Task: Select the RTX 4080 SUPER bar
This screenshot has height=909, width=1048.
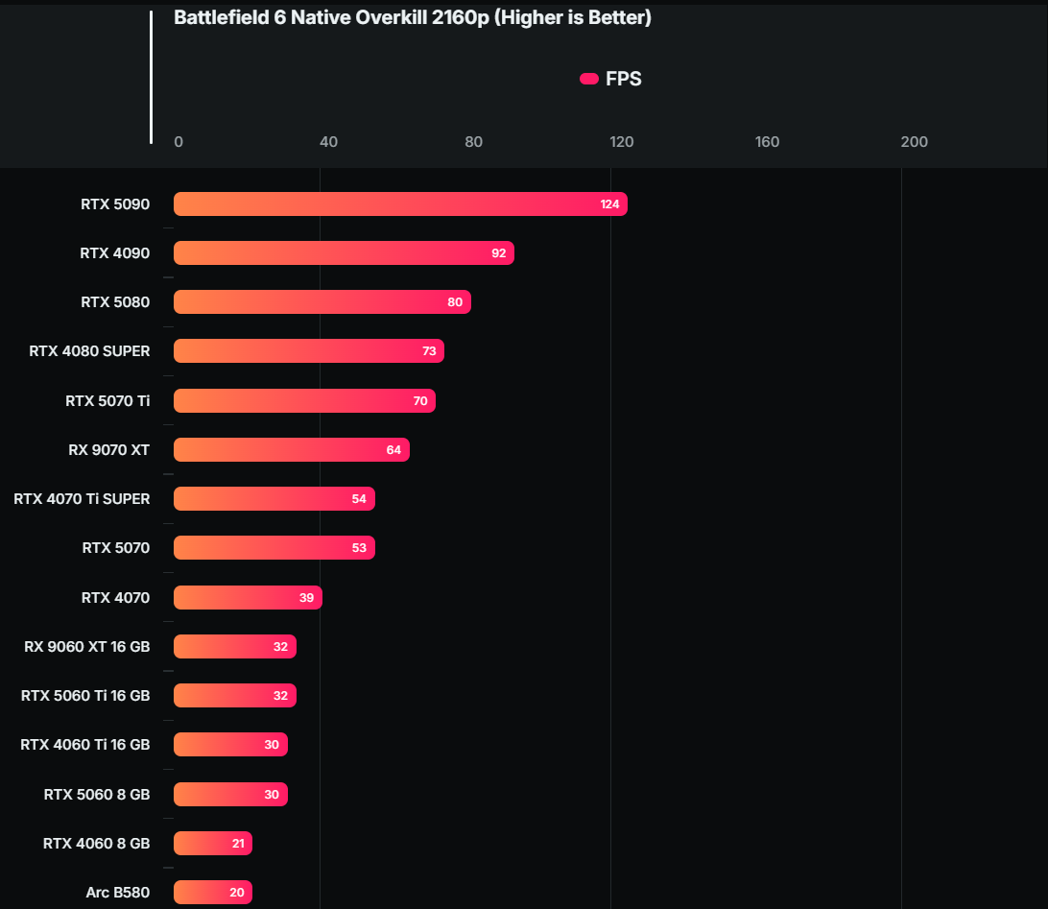Action: point(309,351)
